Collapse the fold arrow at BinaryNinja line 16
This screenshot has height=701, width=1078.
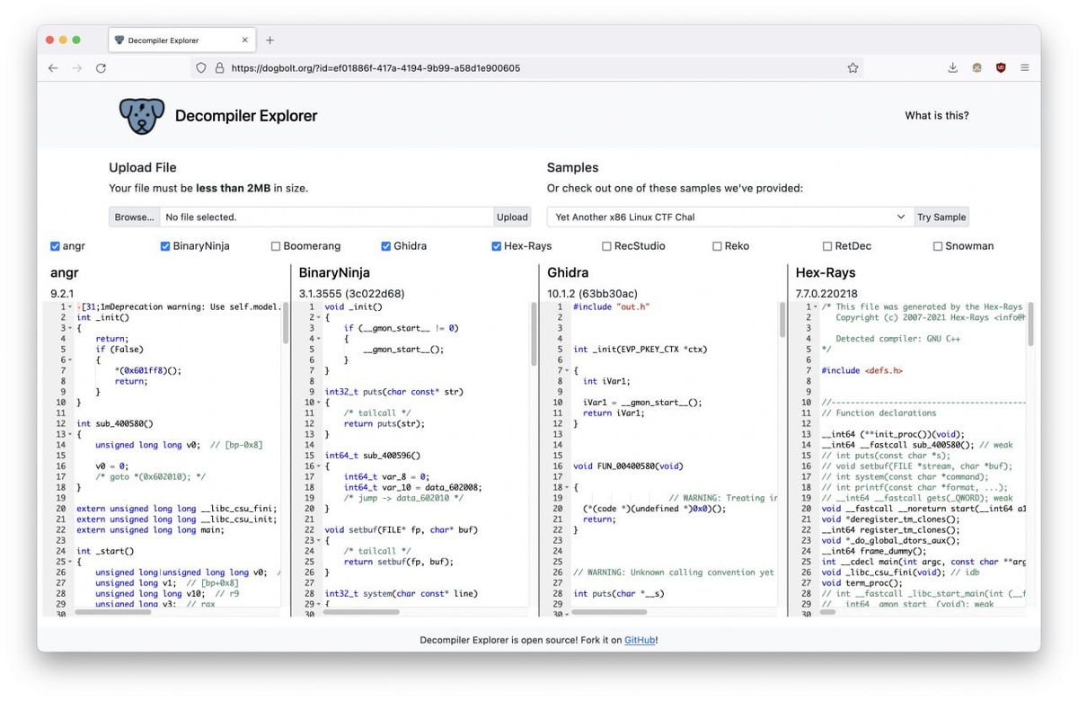(x=318, y=466)
